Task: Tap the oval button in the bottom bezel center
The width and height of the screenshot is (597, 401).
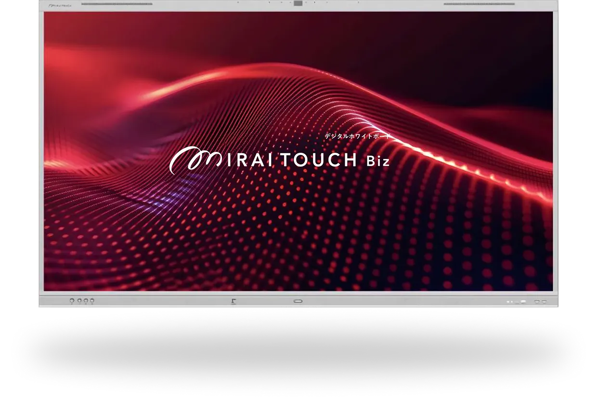Action: [298, 301]
